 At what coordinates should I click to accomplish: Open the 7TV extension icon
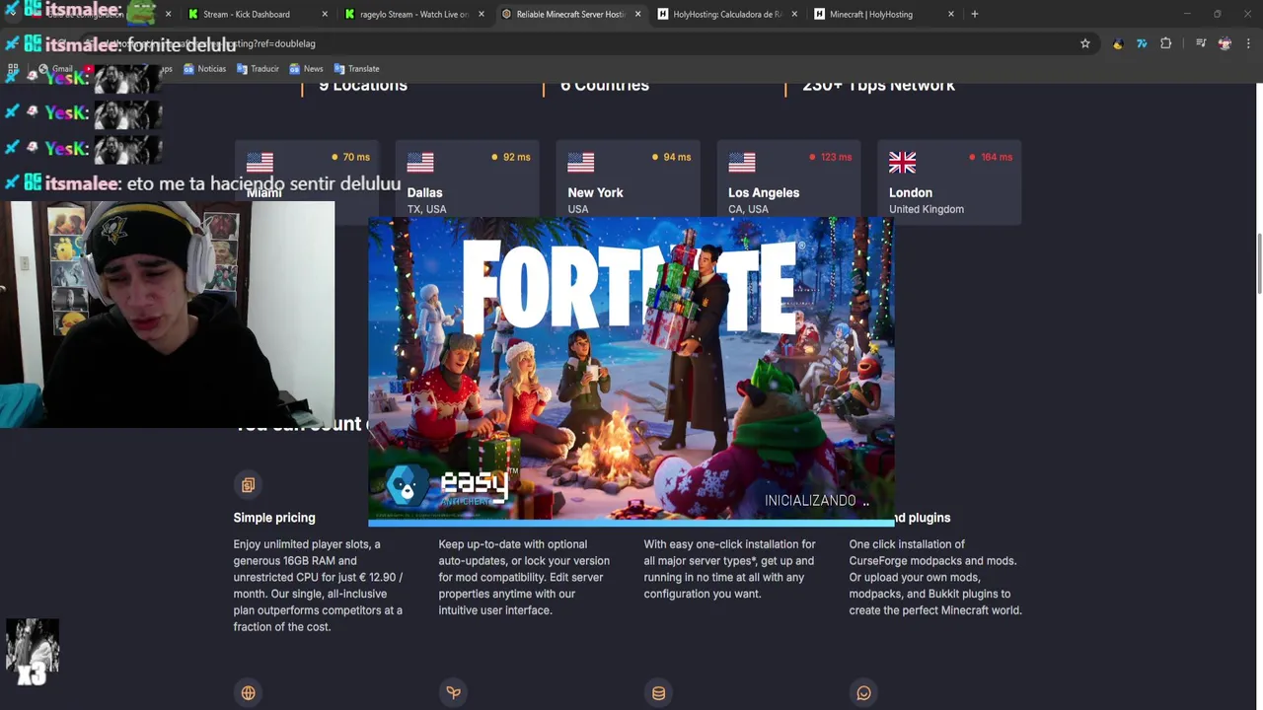[x=1142, y=43]
